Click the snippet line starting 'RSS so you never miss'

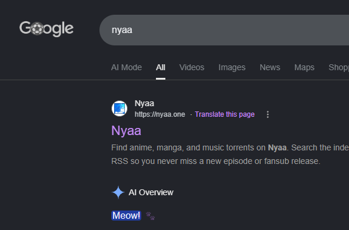(x=215, y=161)
